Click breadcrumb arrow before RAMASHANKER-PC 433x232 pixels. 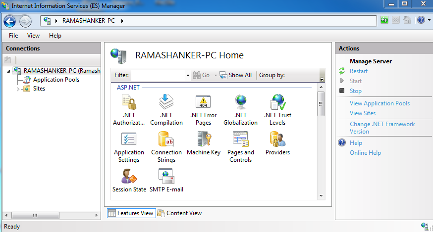coord(56,21)
